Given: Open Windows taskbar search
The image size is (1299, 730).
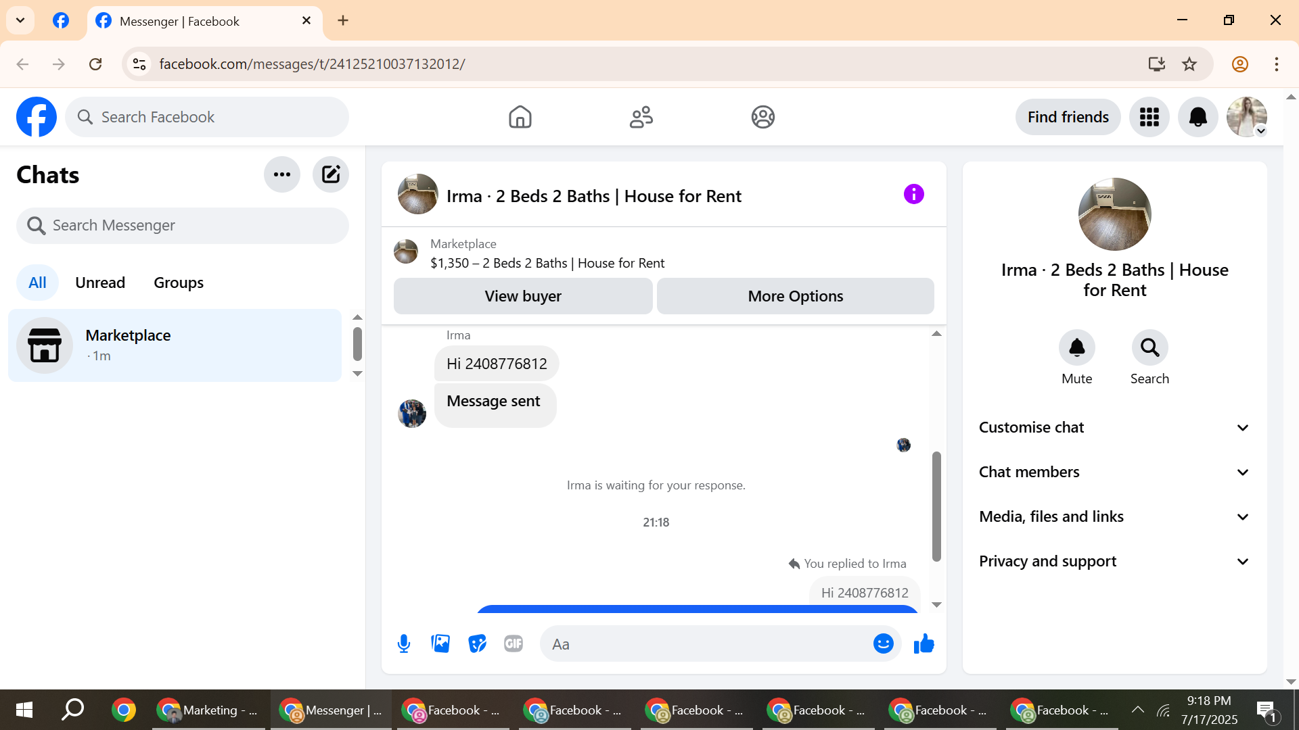Looking at the screenshot, I should (73, 710).
